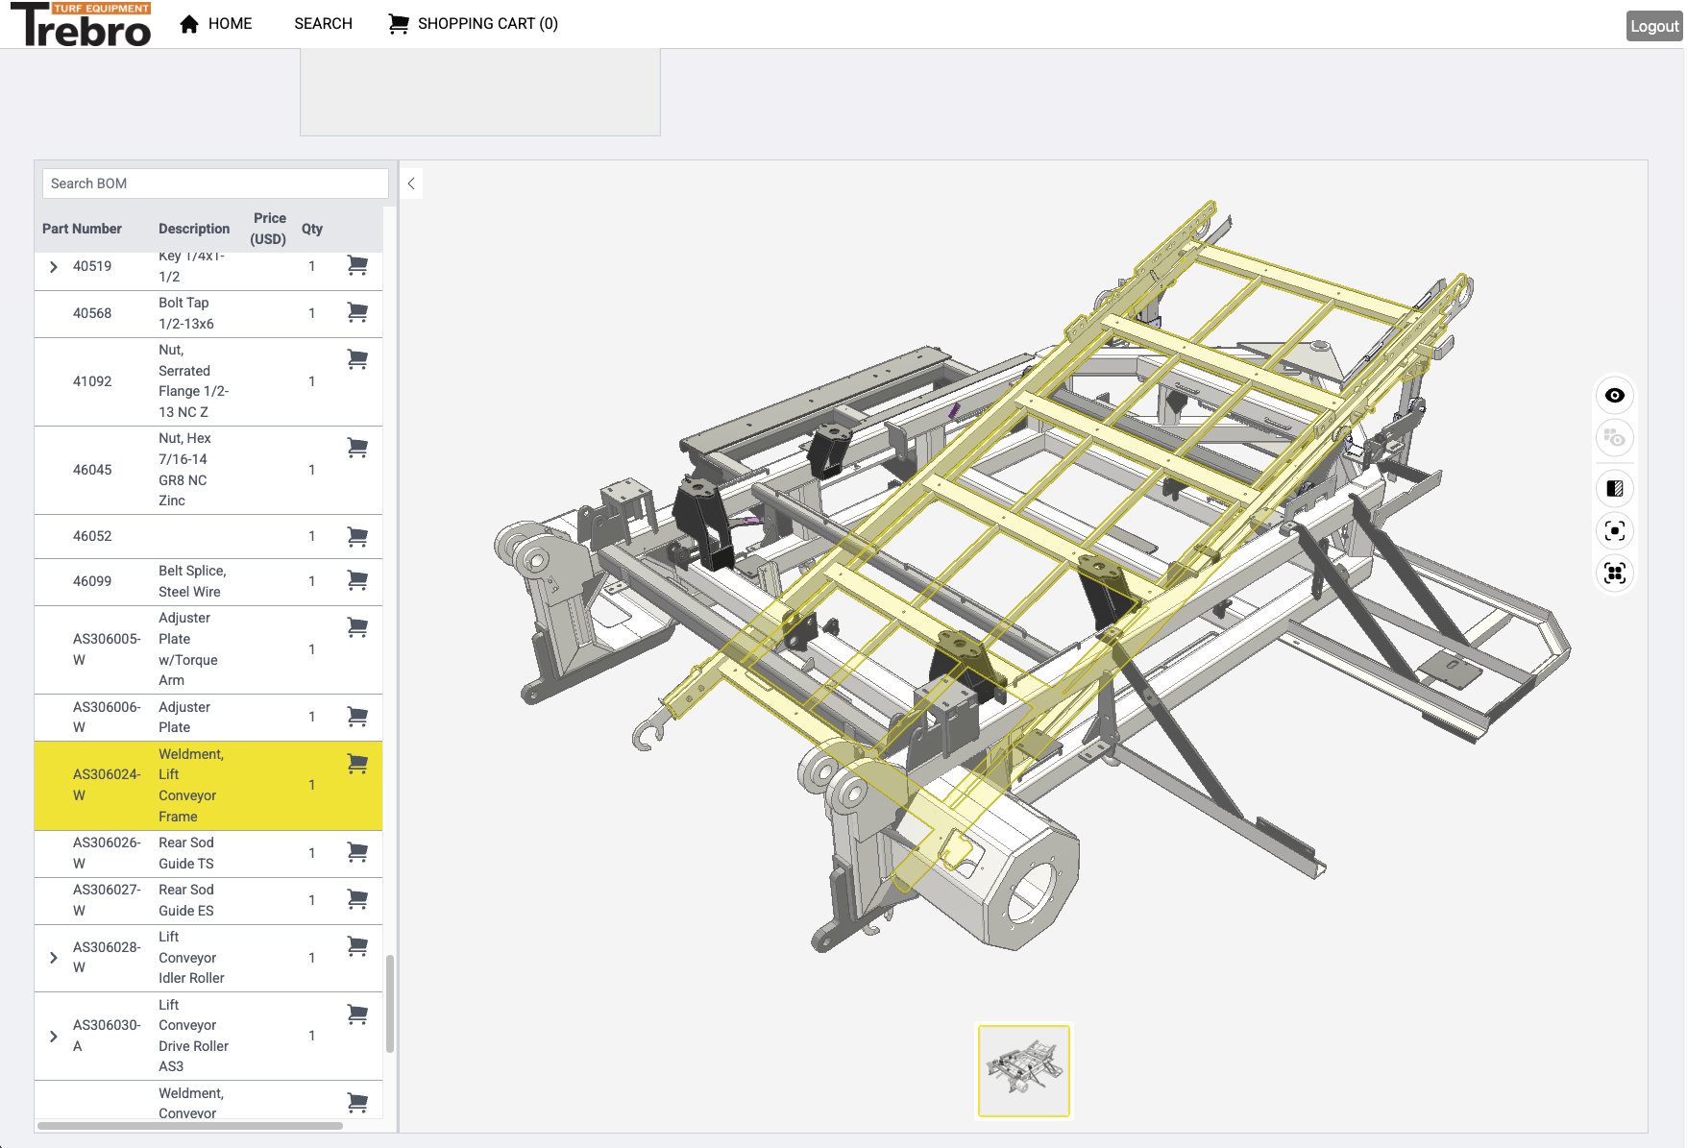Add Weldment Lift Conveyor Frame to cart
This screenshot has width=1687, height=1148.
[x=357, y=764]
